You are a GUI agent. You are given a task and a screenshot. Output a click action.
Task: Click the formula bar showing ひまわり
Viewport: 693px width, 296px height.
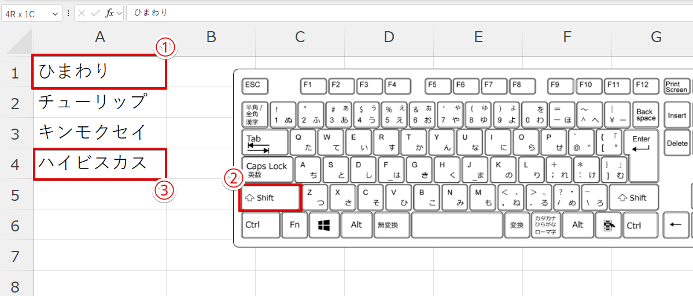pos(405,13)
